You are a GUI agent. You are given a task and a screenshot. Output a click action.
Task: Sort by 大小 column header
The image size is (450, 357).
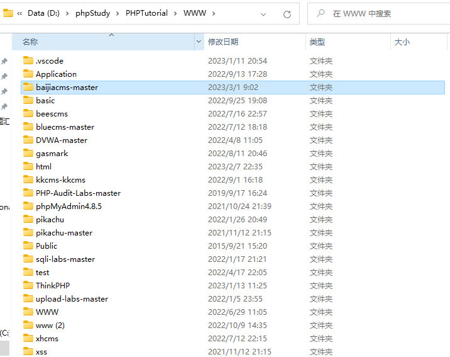click(x=419, y=42)
